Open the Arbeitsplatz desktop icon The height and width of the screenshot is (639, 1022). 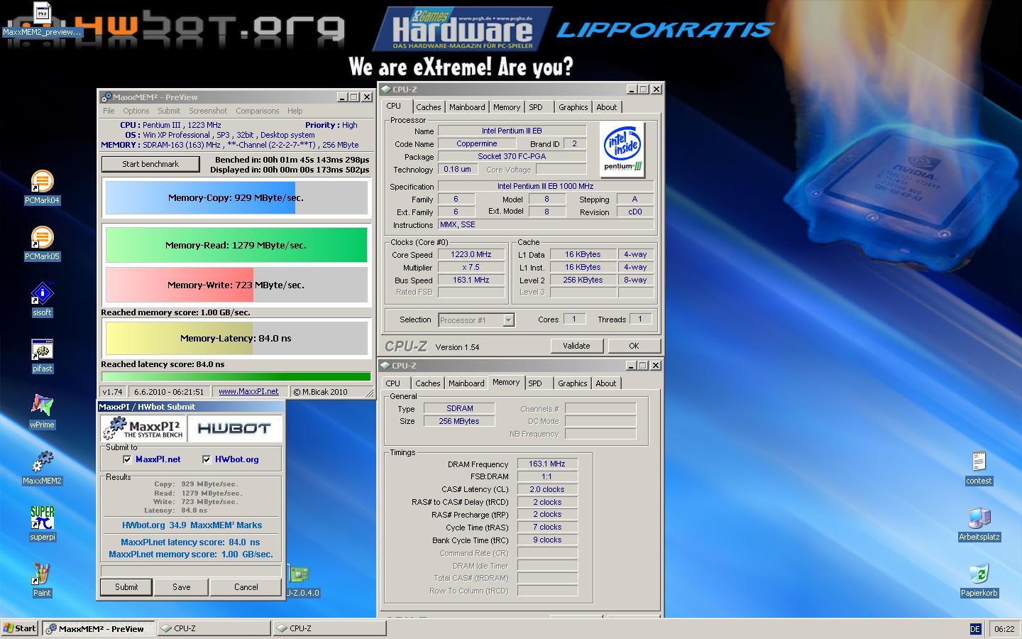click(x=979, y=524)
